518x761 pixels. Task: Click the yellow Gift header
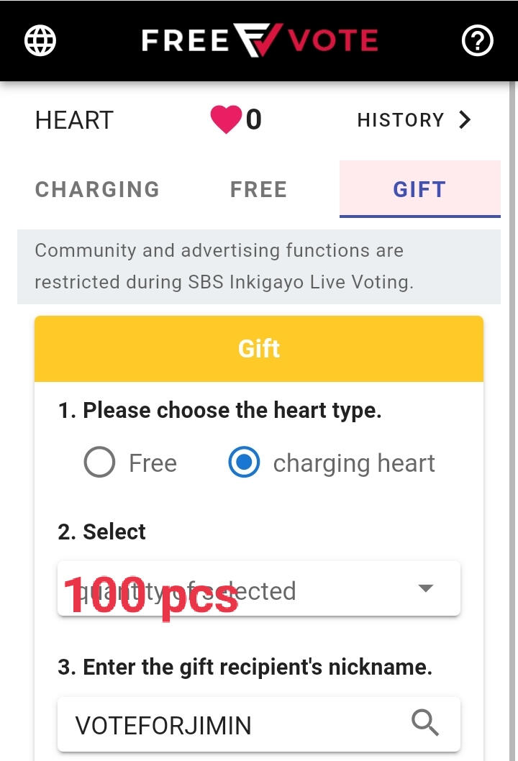[259, 349]
